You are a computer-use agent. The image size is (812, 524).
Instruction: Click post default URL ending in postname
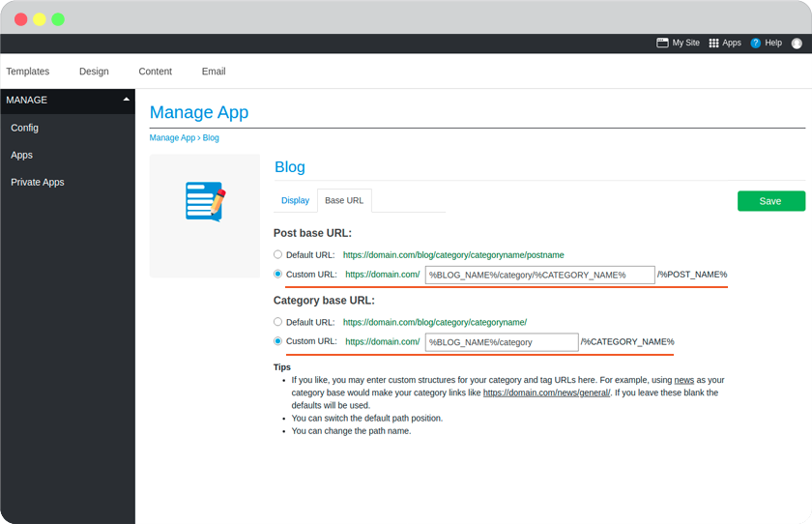tap(453, 255)
